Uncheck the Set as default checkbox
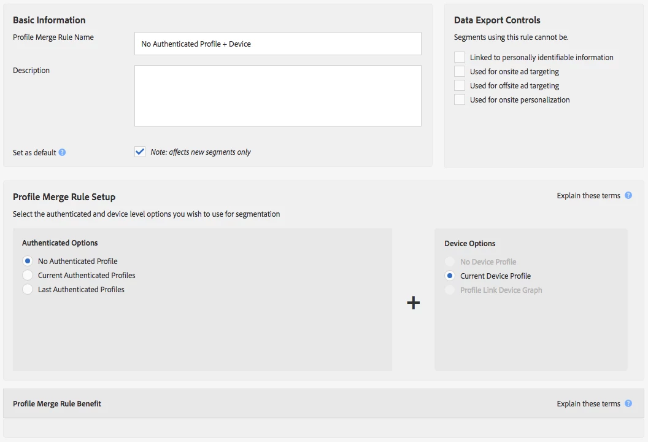 pyautogui.click(x=140, y=152)
